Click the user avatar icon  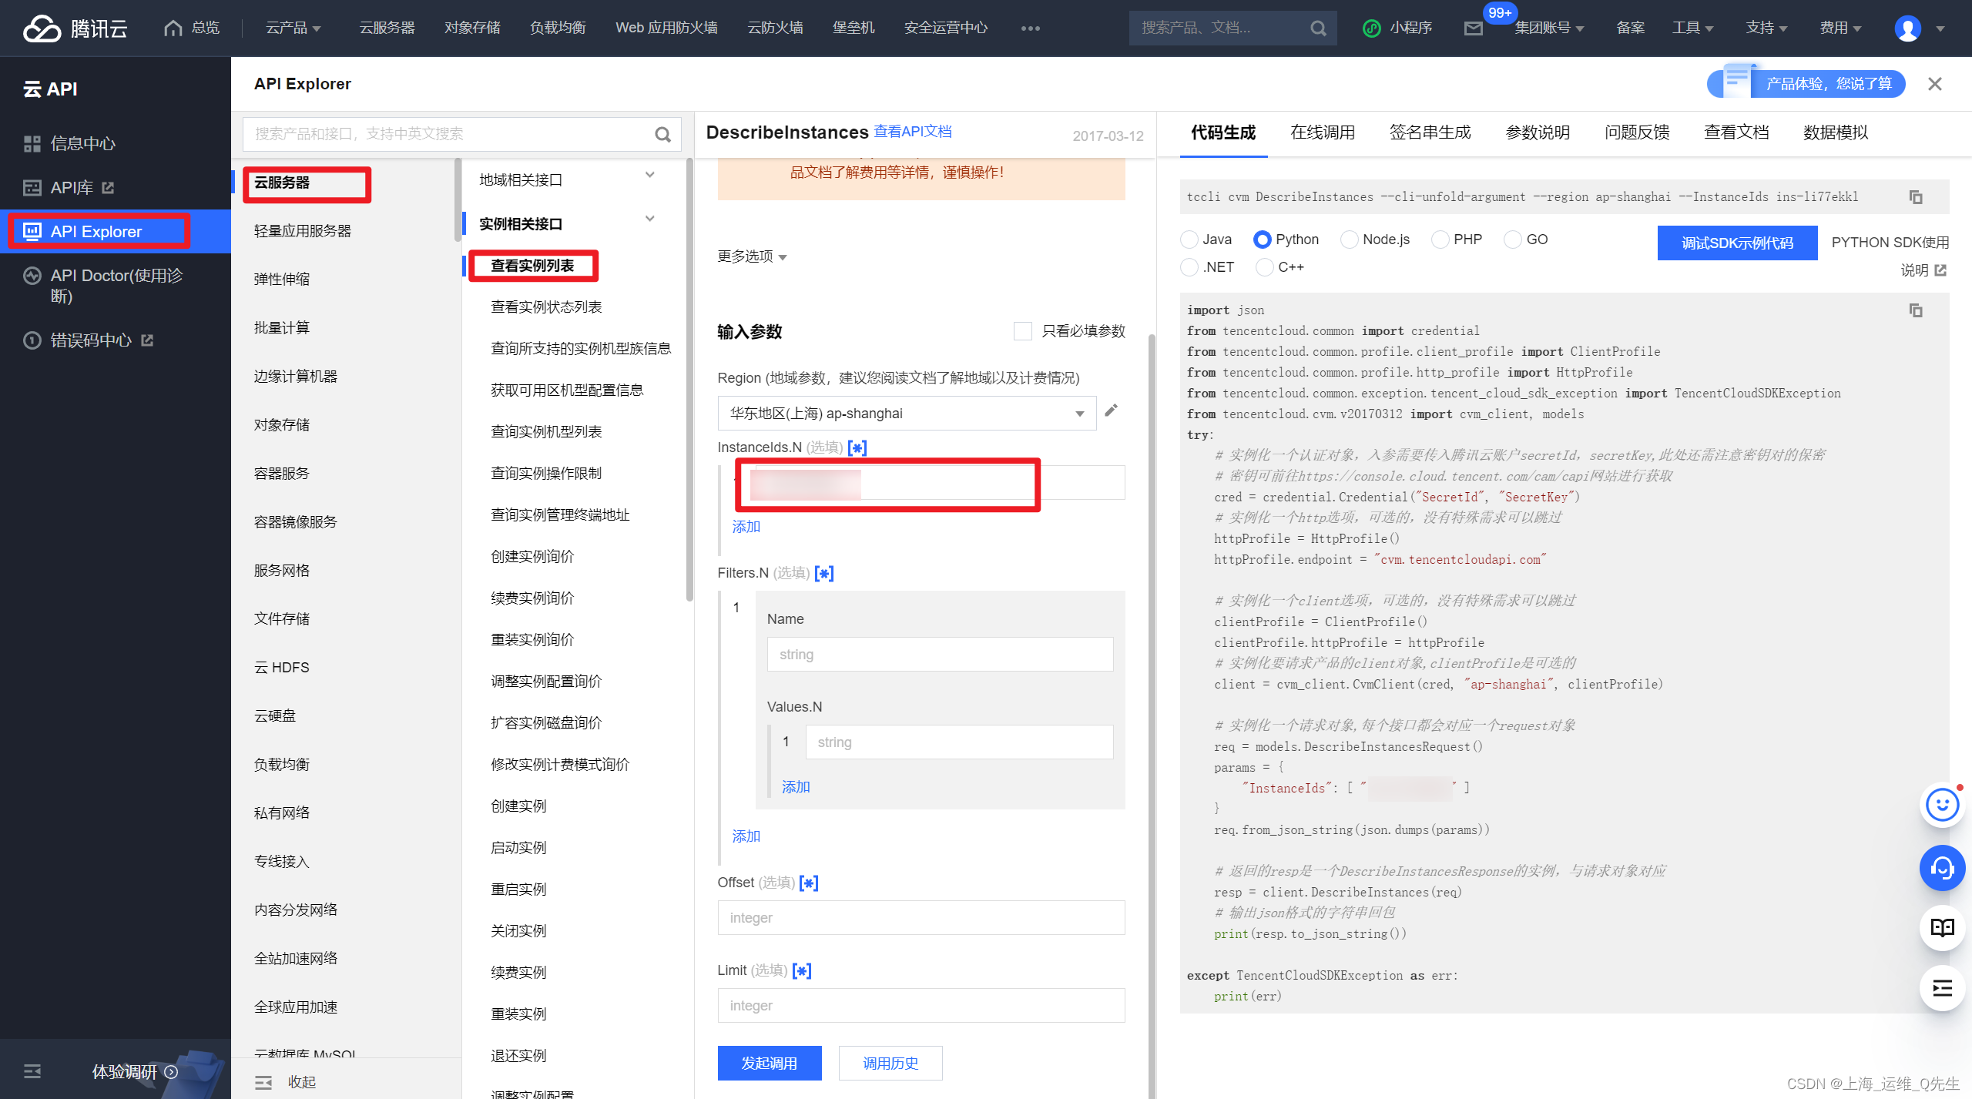[x=1907, y=28]
